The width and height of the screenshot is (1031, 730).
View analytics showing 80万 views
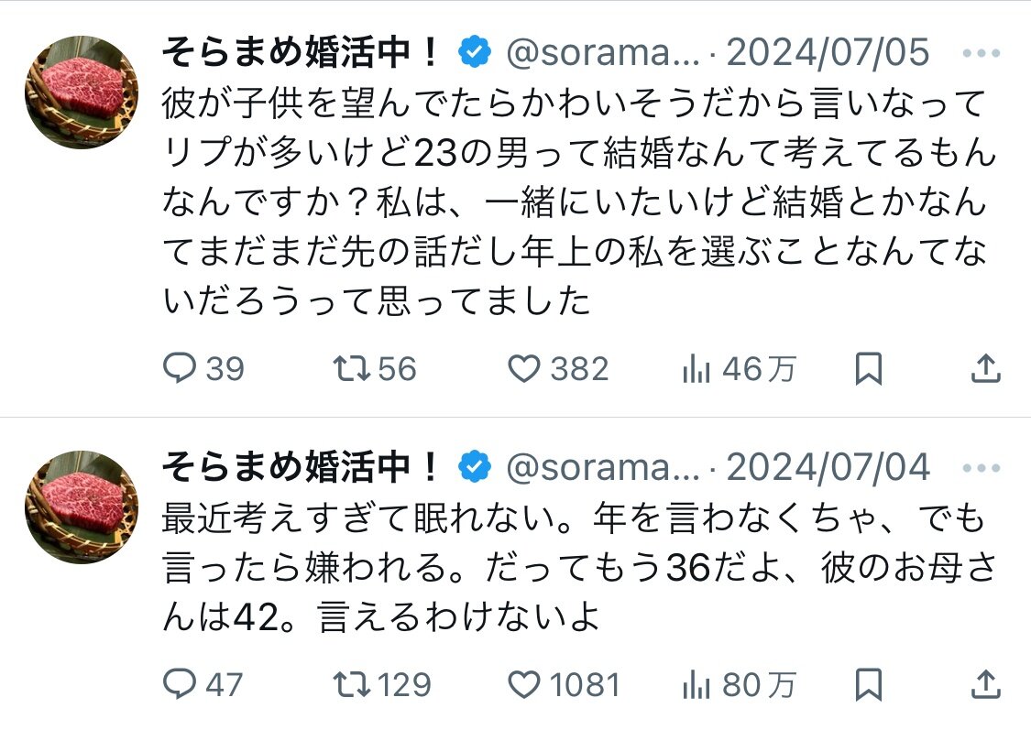pos(698,684)
